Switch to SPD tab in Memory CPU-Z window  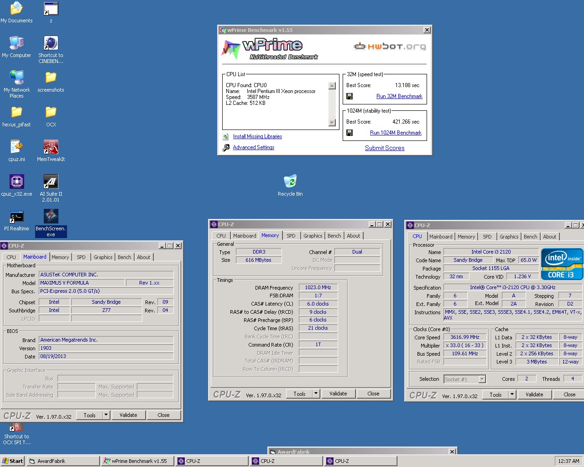tap(291, 236)
